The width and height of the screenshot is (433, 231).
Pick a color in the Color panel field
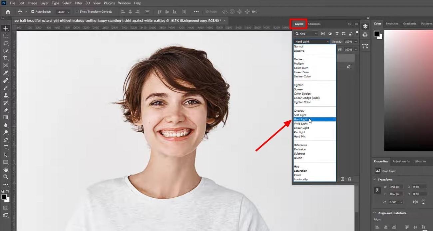coord(408,90)
